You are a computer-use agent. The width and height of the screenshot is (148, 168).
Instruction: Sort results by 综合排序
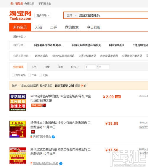click(x=18, y=67)
